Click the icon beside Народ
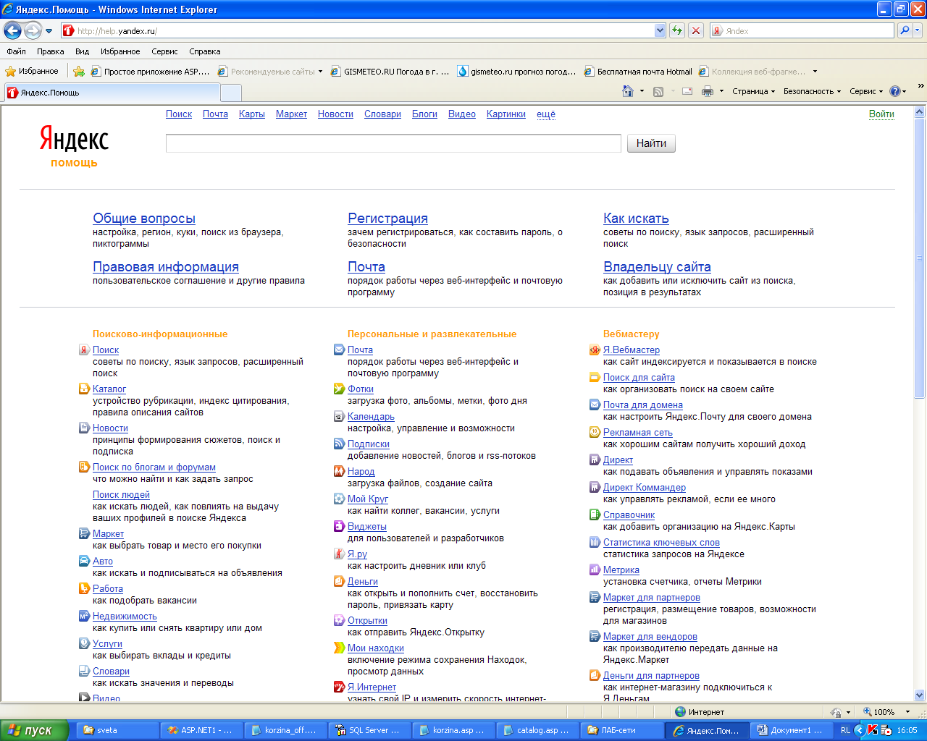 (339, 471)
